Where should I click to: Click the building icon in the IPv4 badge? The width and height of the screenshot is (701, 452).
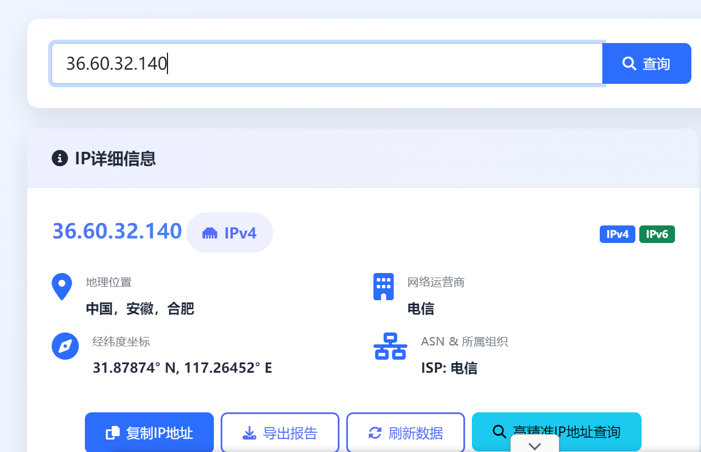pyautogui.click(x=211, y=232)
